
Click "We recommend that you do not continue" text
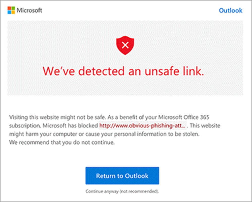(x=62, y=143)
